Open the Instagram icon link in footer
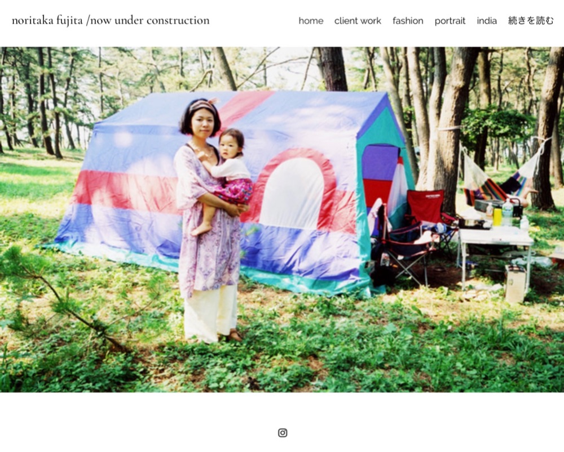 tap(283, 433)
